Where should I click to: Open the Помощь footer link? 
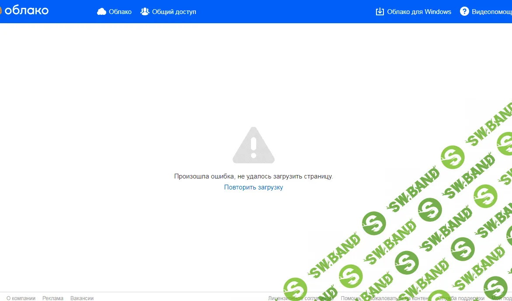tap(351, 298)
